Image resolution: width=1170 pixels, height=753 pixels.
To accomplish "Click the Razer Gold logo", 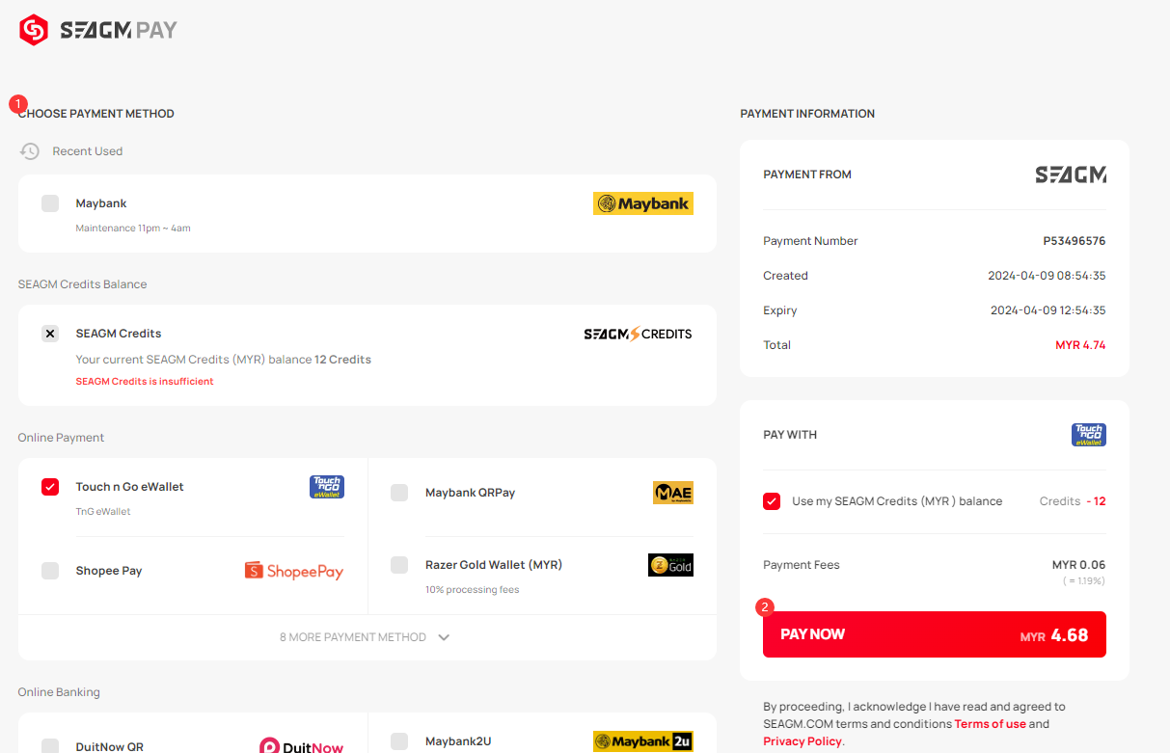I will click(670, 565).
